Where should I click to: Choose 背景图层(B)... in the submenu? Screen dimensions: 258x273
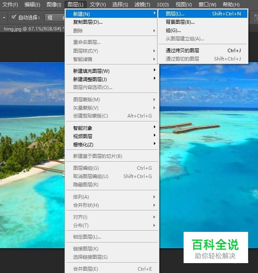click(203, 22)
